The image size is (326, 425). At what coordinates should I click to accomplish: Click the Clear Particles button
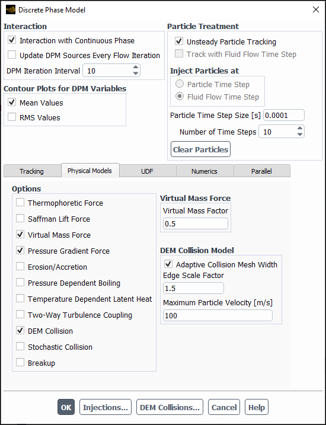tap(200, 149)
